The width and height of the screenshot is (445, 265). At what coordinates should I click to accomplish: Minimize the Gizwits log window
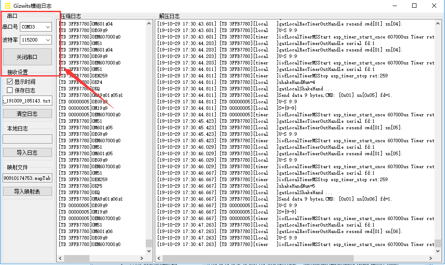coord(394,6)
